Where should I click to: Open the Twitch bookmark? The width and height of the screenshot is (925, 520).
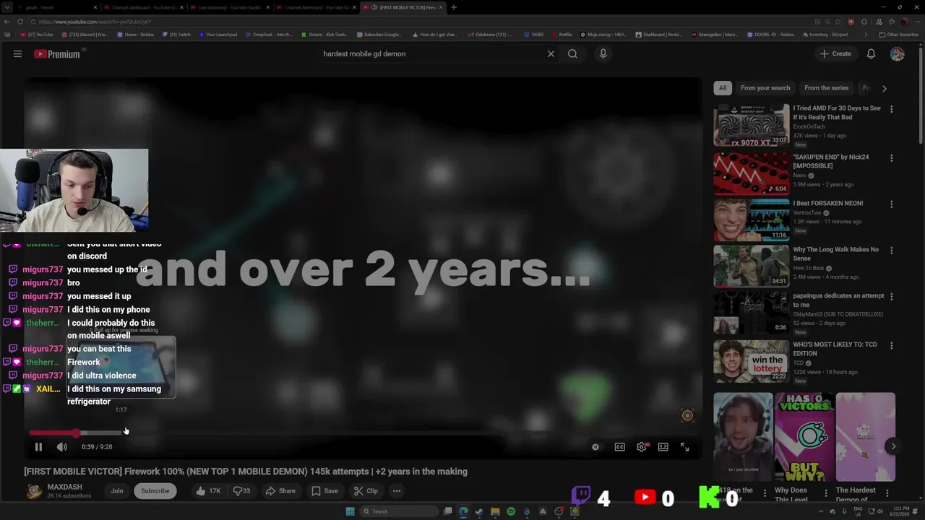point(176,34)
